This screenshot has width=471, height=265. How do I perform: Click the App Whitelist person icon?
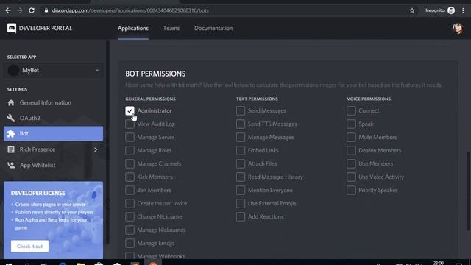tap(11, 165)
